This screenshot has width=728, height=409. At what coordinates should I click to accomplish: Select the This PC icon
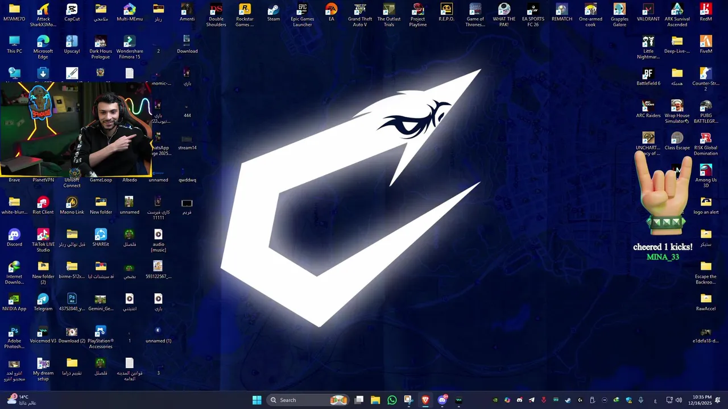14,45
